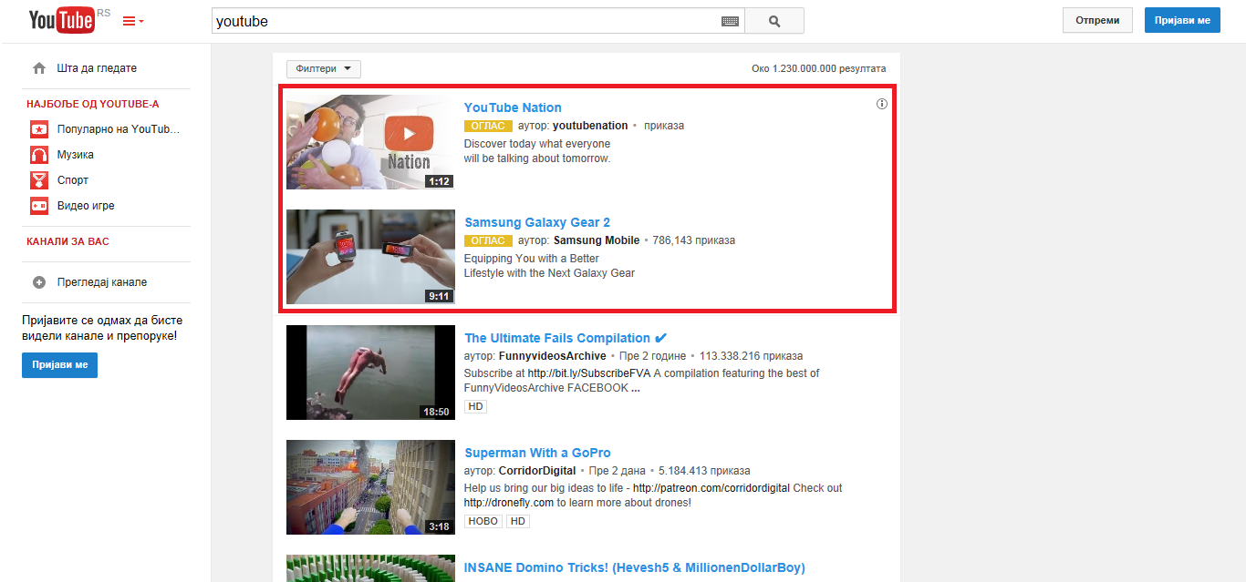Click the Популарно на YouTube star icon

pos(39,129)
